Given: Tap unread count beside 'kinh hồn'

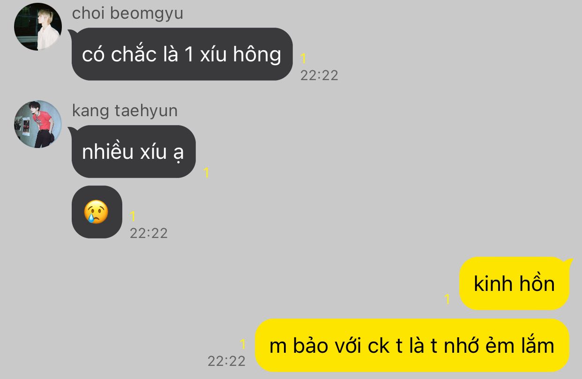Looking at the screenshot, I should (x=447, y=299).
